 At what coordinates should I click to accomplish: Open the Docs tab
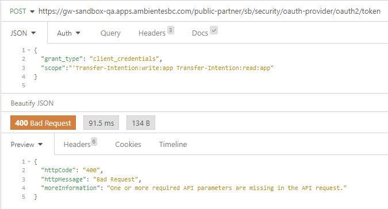point(200,33)
